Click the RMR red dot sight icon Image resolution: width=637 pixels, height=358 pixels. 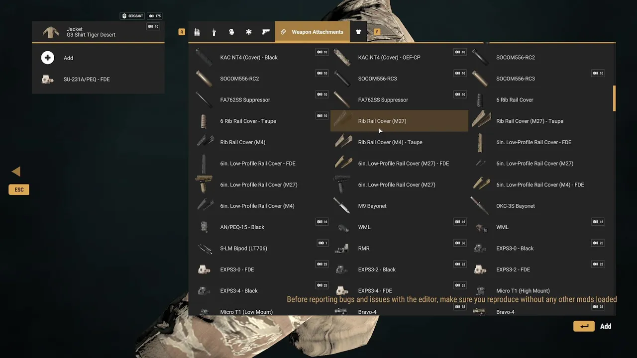342,248
